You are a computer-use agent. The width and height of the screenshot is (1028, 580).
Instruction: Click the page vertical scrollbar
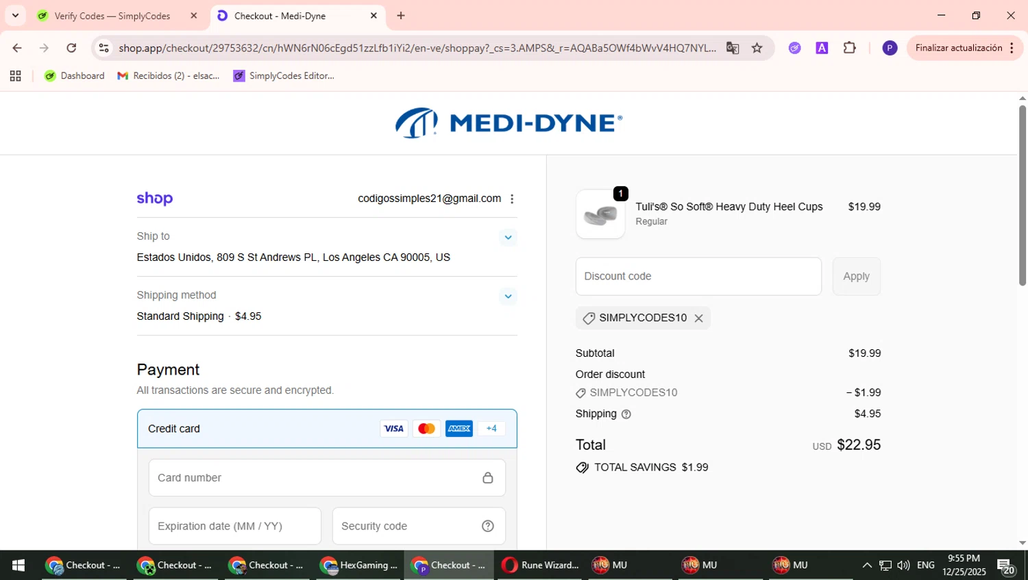pos(1022,195)
